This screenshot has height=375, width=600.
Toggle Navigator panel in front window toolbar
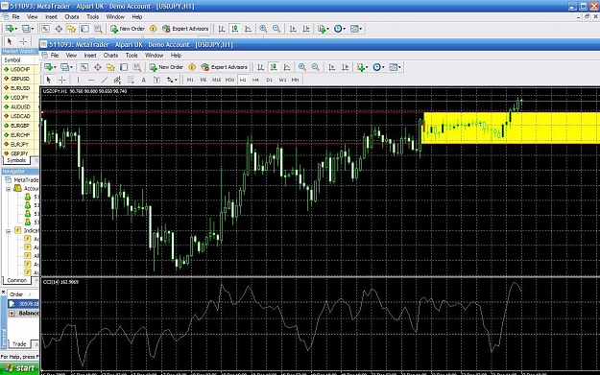pyautogui.click(x=110, y=67)
